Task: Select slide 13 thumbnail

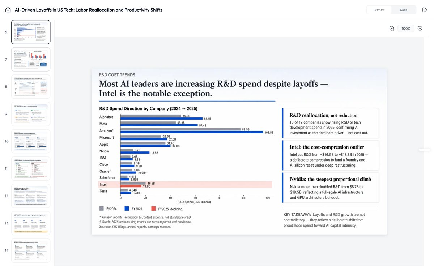Action: pyautogui.click(x=31, y=223)
